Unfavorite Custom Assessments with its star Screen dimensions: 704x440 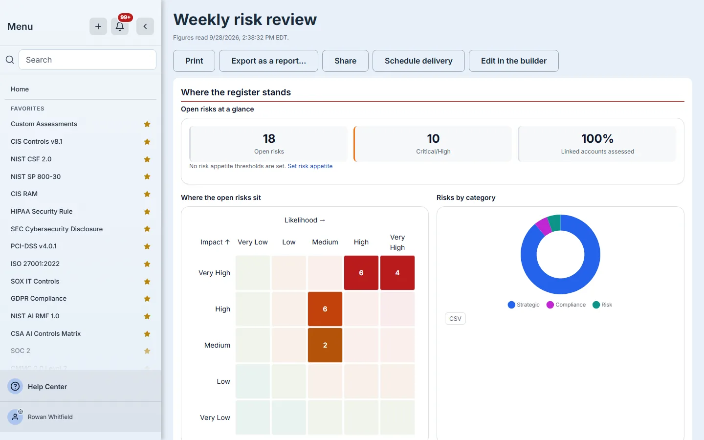point(147,124)
